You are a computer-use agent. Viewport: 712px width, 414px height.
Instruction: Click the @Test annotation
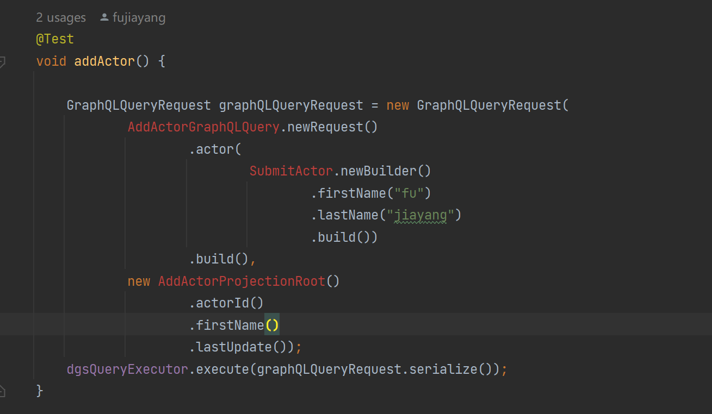pos(54,39)
